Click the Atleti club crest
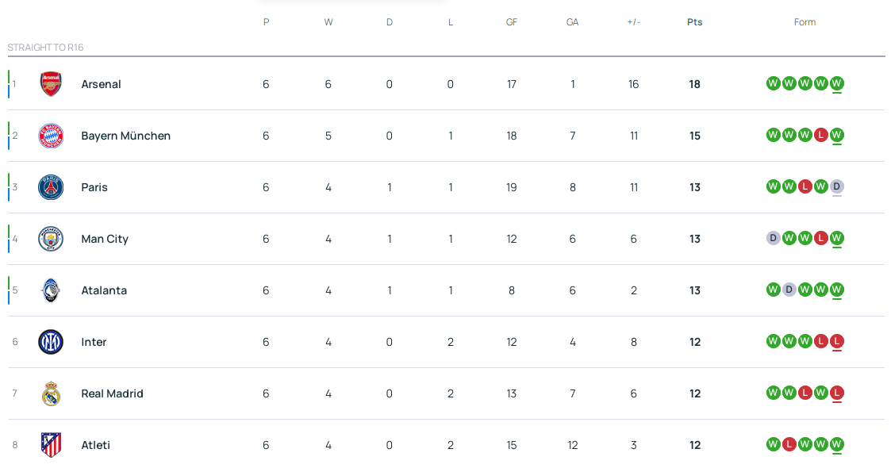 [x=51, y=445]
